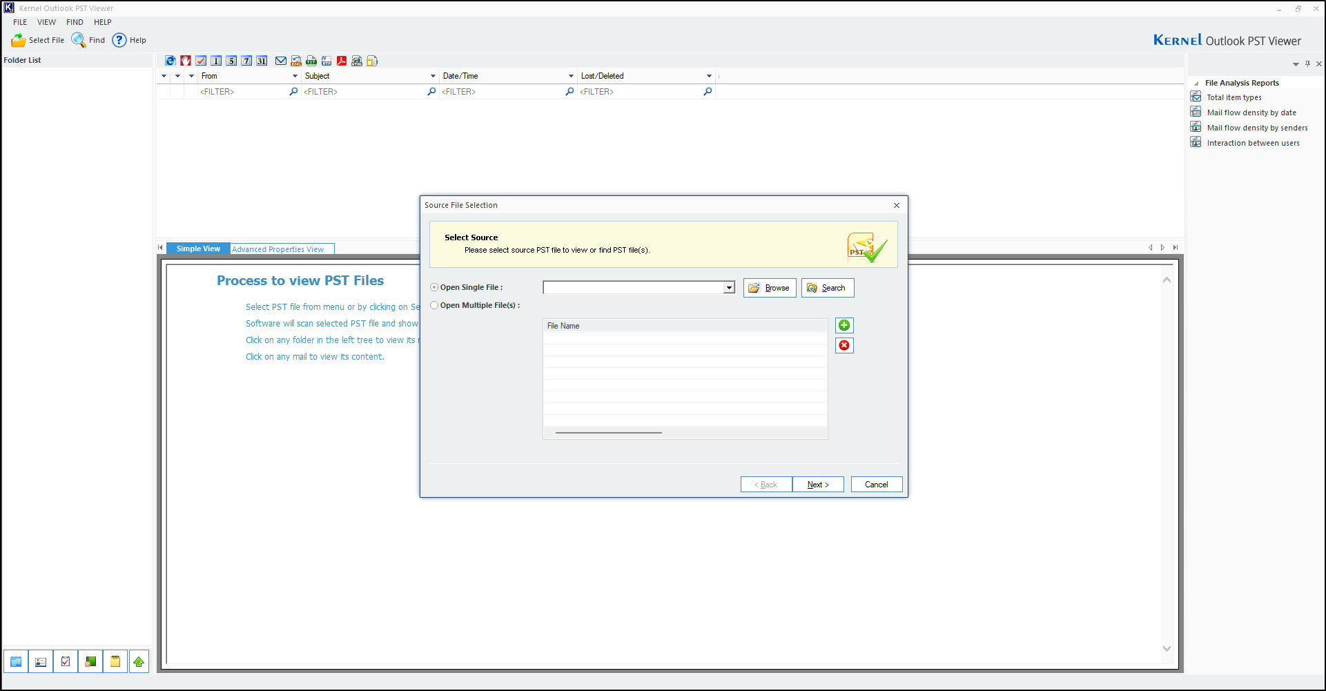Open the Calendar view icon in folder pane
The height and width of the screenshot is (691, 1326).
[x=16, y=661]
